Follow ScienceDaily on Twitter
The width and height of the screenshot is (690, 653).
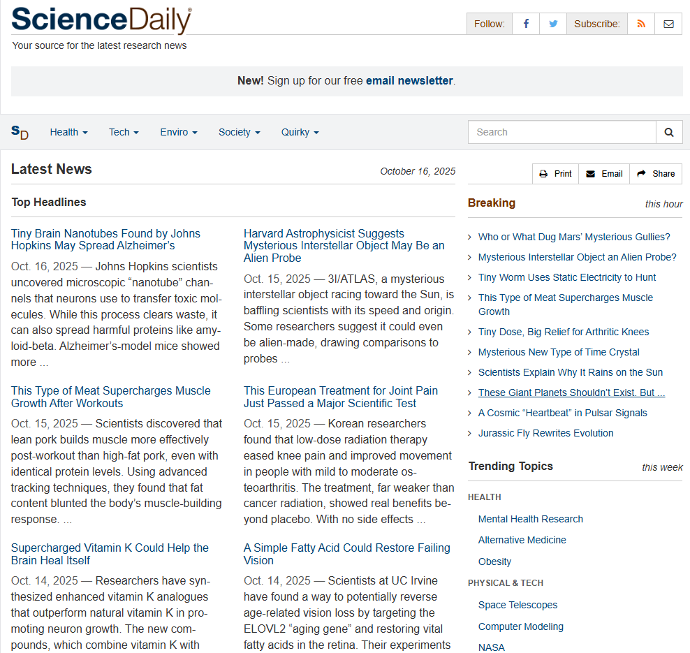tap(554, 23)
